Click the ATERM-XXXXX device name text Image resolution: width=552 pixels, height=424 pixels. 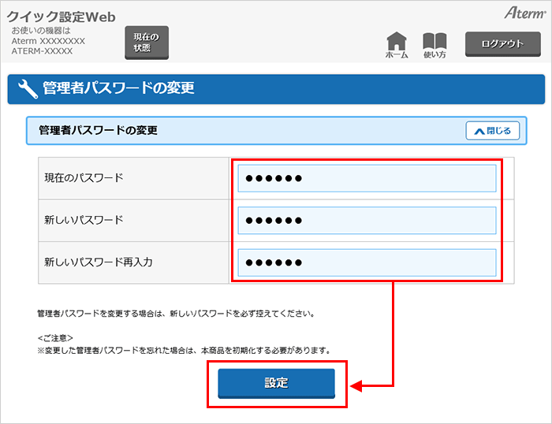[42, 51]
